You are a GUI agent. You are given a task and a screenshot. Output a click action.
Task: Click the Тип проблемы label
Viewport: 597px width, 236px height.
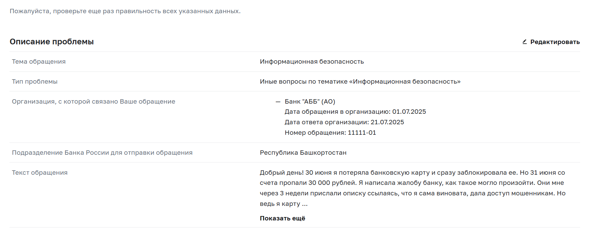tap(35, 82)
